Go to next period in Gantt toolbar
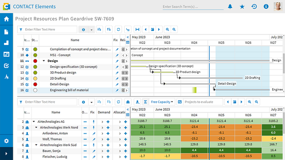285x160 pixels. (159, 29)
